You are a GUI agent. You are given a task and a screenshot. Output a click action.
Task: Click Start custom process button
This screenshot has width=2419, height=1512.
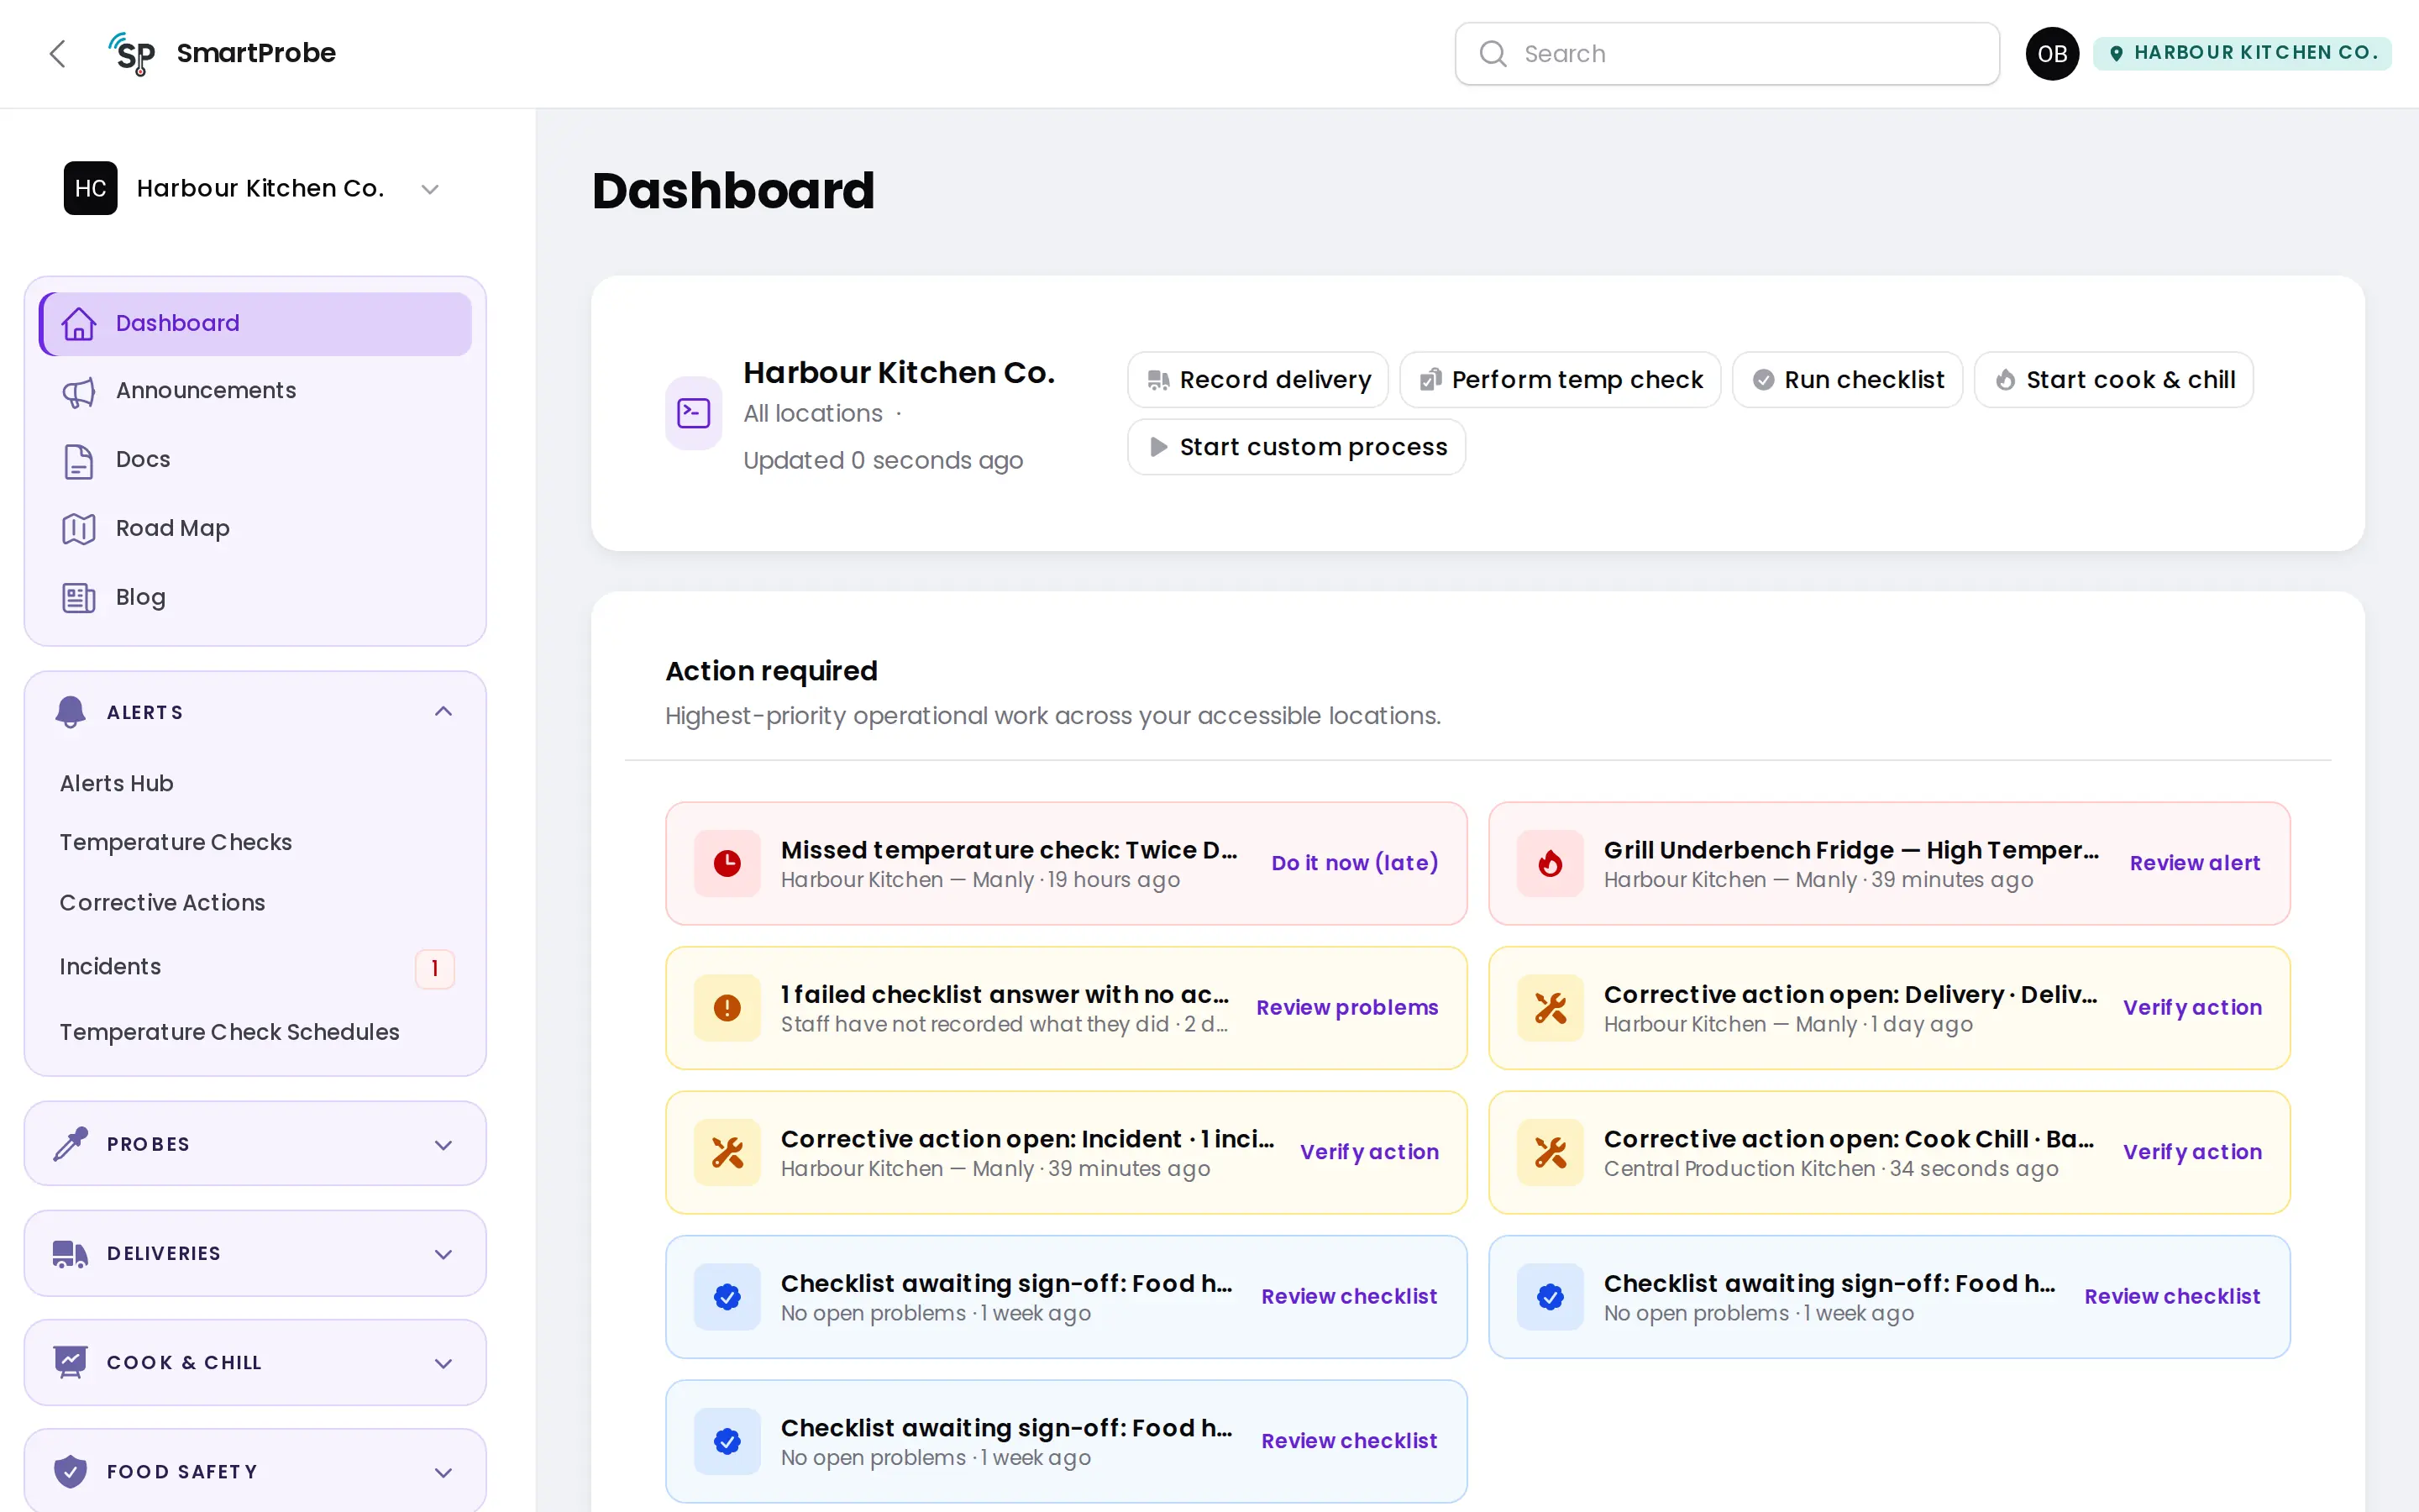1297,447
